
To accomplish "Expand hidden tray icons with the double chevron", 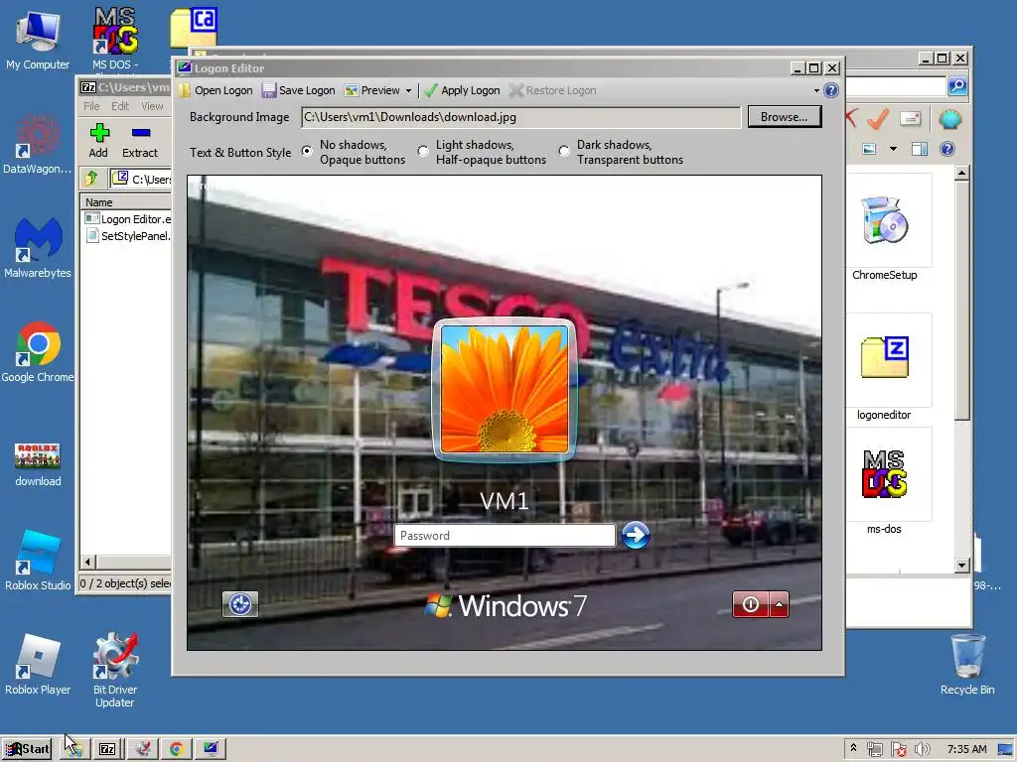I will click(x=853, y=748).
